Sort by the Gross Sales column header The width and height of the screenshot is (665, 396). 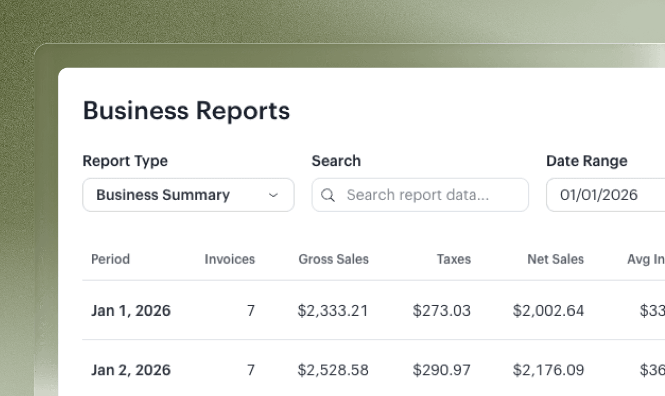coord(334,259)
